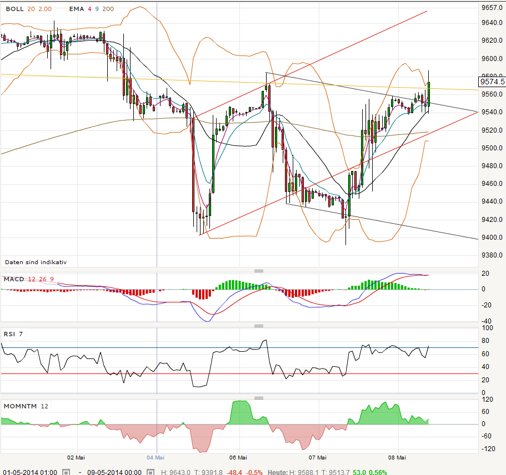Click the green change value 53.0
Image resolution: width=506 pixels, height=475 pixels.
coord(359,472)
